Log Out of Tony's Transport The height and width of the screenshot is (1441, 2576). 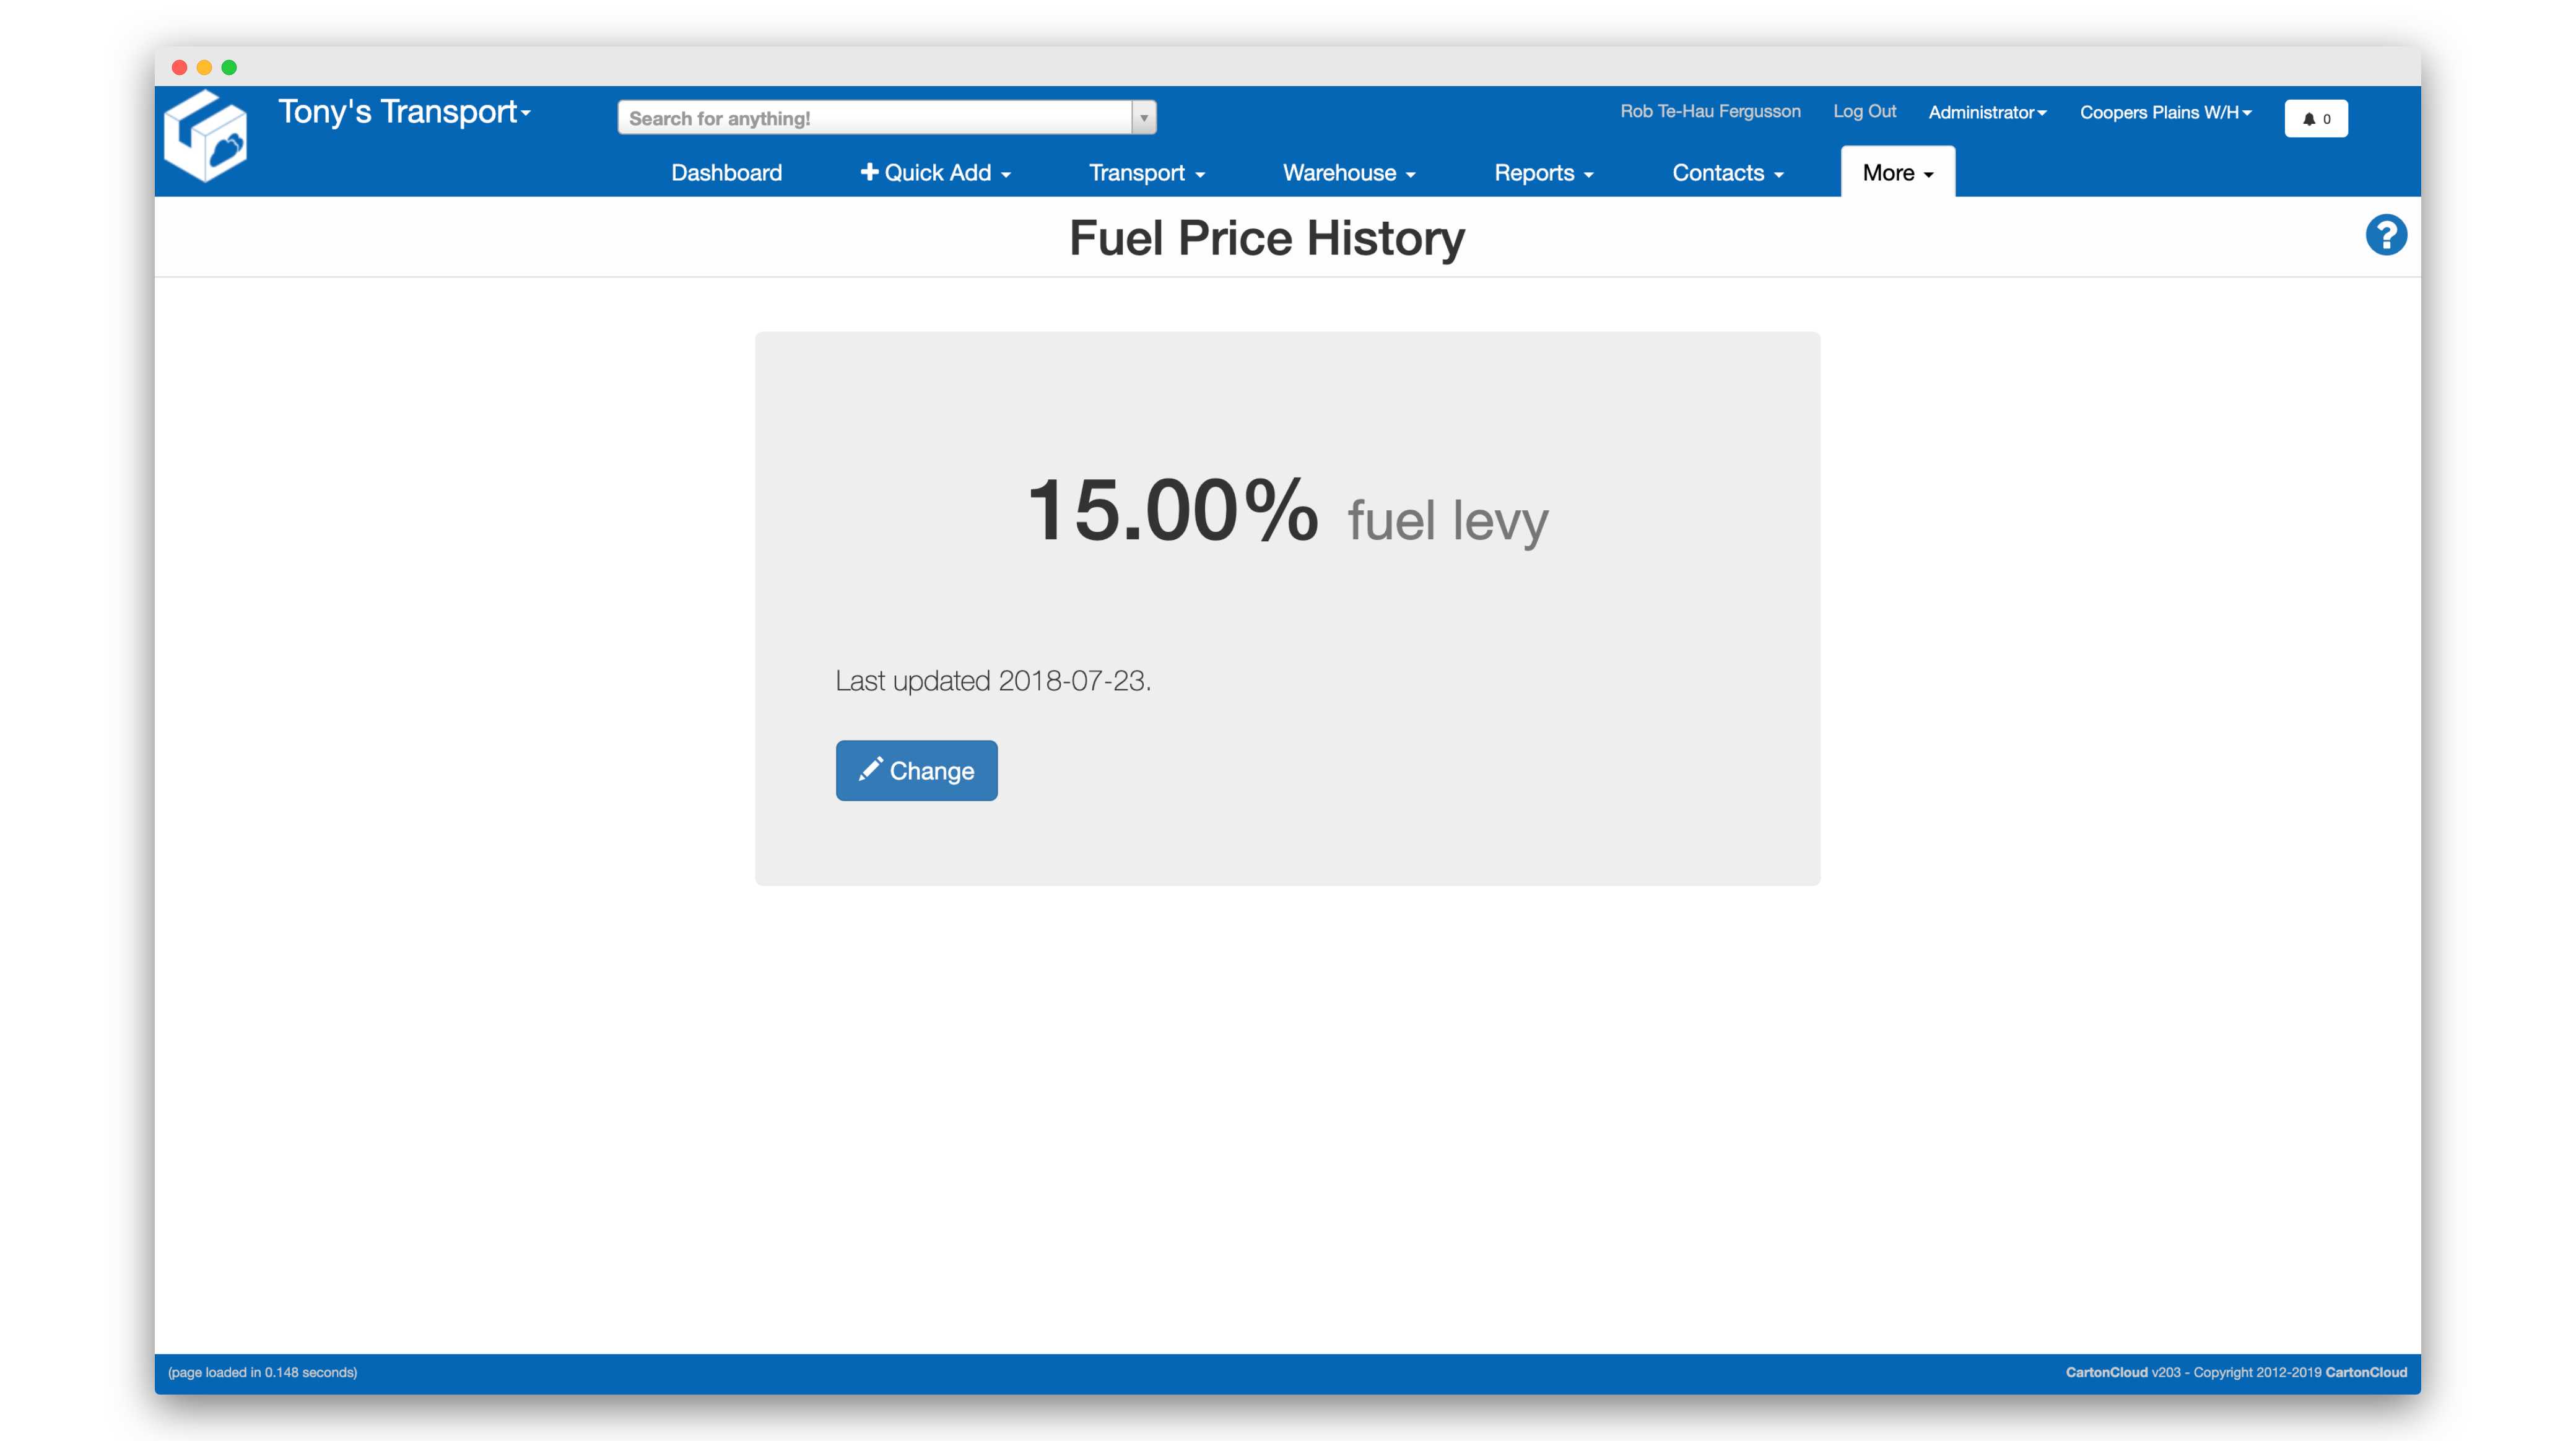tap(1864, 112)
